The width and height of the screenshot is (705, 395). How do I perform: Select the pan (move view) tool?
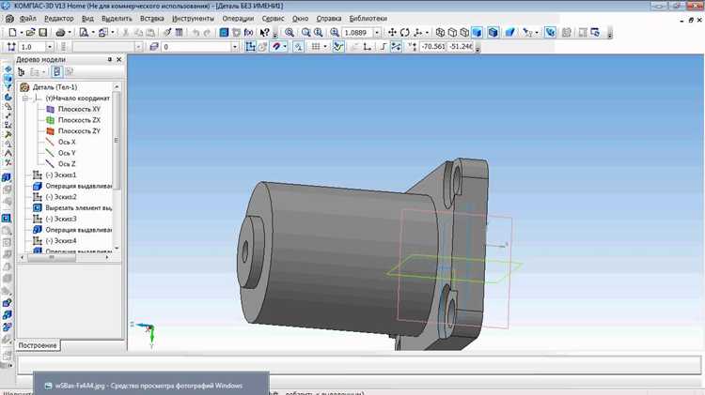(392, 32)
